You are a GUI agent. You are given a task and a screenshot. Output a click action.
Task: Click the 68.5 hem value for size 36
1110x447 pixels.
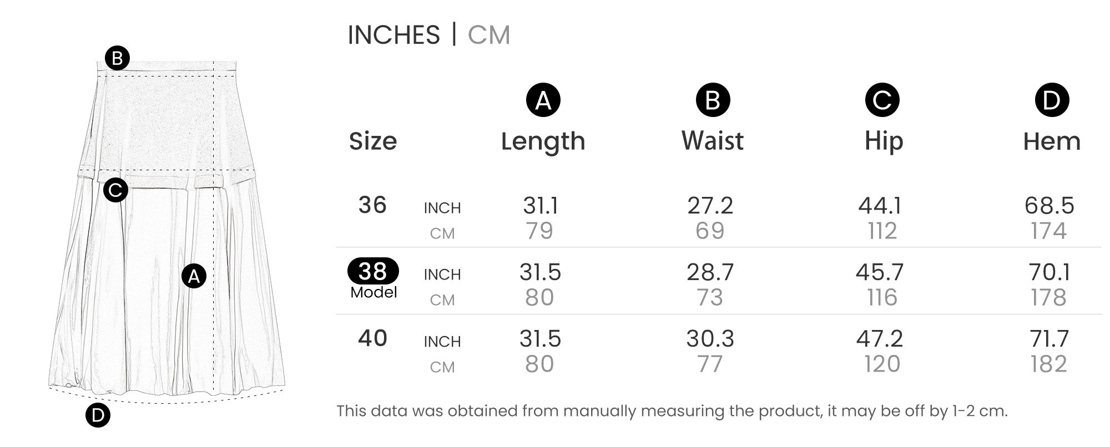tap(1049, 206)
